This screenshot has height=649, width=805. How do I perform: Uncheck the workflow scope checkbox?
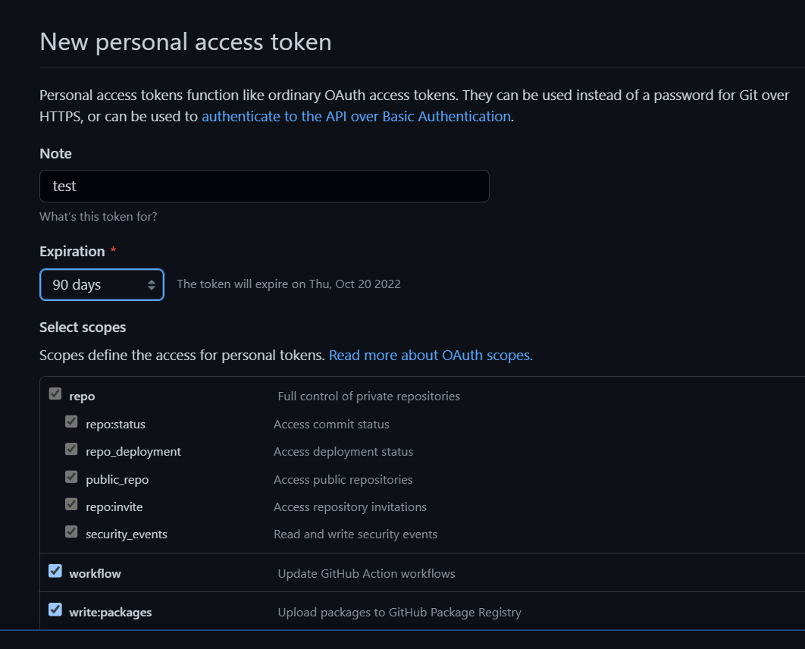click(x=55, y=571)
